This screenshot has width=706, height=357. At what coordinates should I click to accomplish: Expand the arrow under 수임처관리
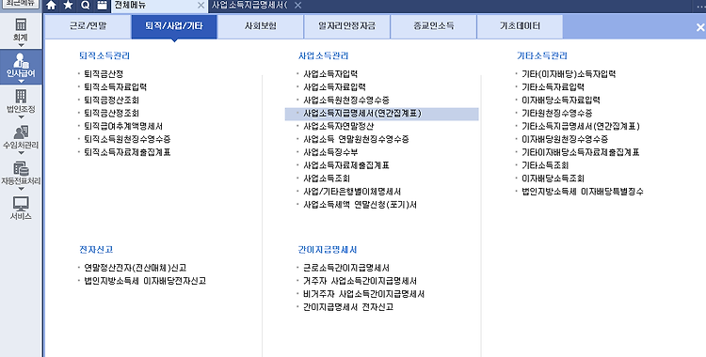tap(21, 153)
